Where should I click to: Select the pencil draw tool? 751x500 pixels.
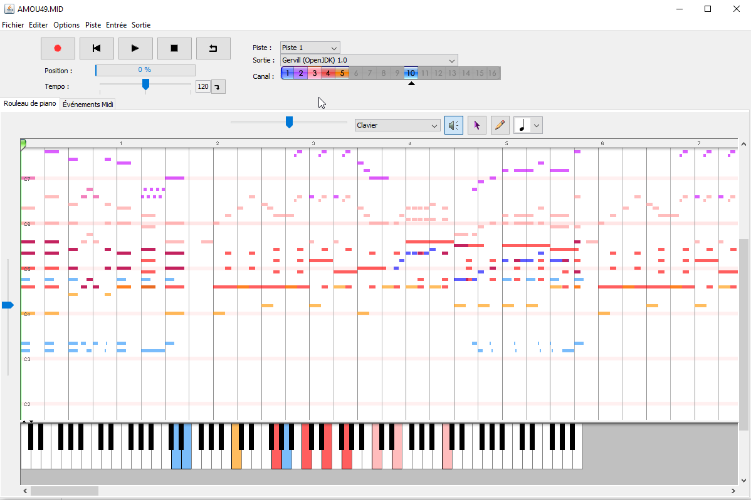500,125
